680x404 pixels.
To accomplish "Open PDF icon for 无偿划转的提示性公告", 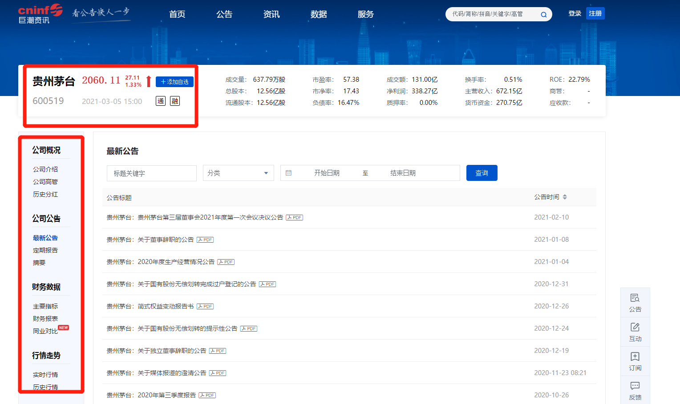I will click(249, 328).
